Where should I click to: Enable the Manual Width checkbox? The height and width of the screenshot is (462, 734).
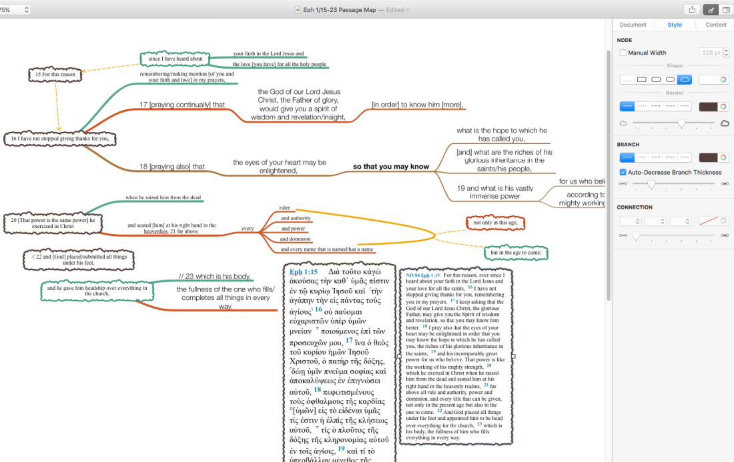tap(622, 53)
